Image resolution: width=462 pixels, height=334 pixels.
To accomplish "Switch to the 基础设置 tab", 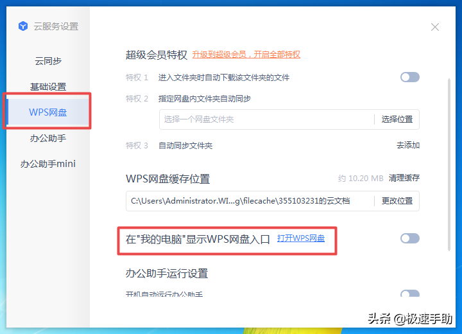I will 48,87.
